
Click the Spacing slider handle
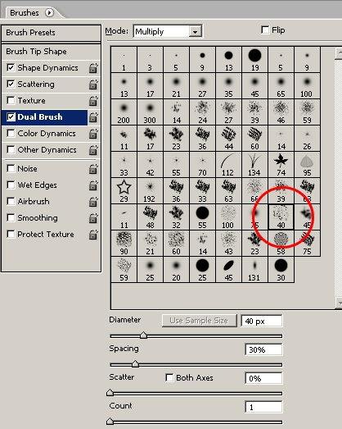(135, 364)
